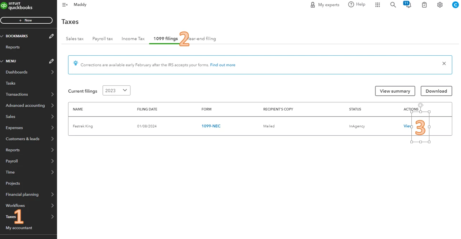Switch to the Sales tax tab
The width and height of the screenshot is (461, 239).
click(75, 39)
